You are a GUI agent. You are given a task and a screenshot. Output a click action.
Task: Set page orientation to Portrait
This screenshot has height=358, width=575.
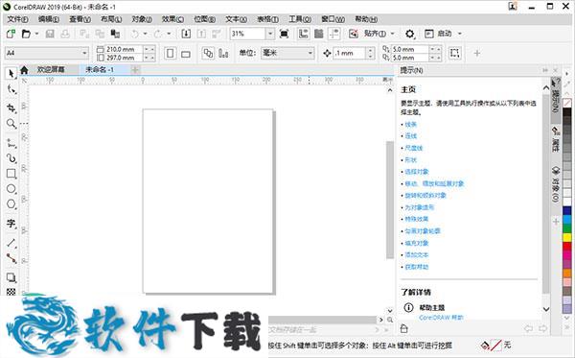[x=170, y=53]
